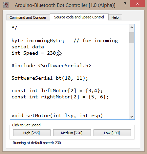Select Source code and Speed Control tab

79,17
